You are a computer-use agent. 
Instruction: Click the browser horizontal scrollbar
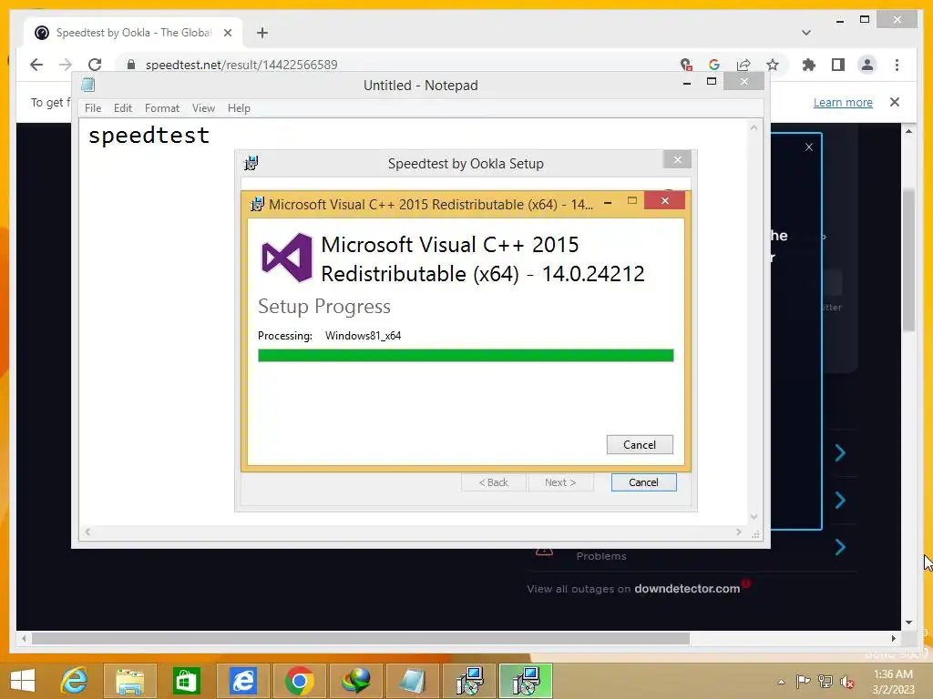361,638
